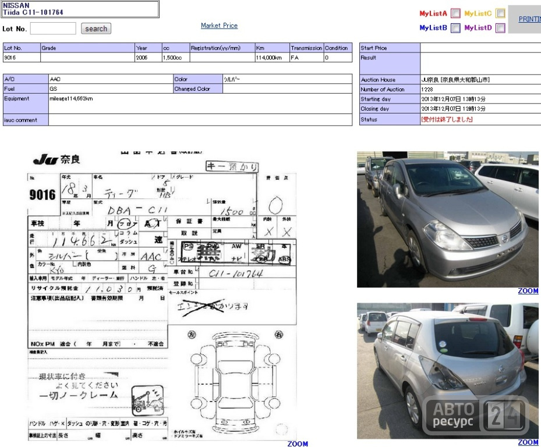Click the Lot No. input field
Viewport: 541px width, 447px height.
coord(53,29)
